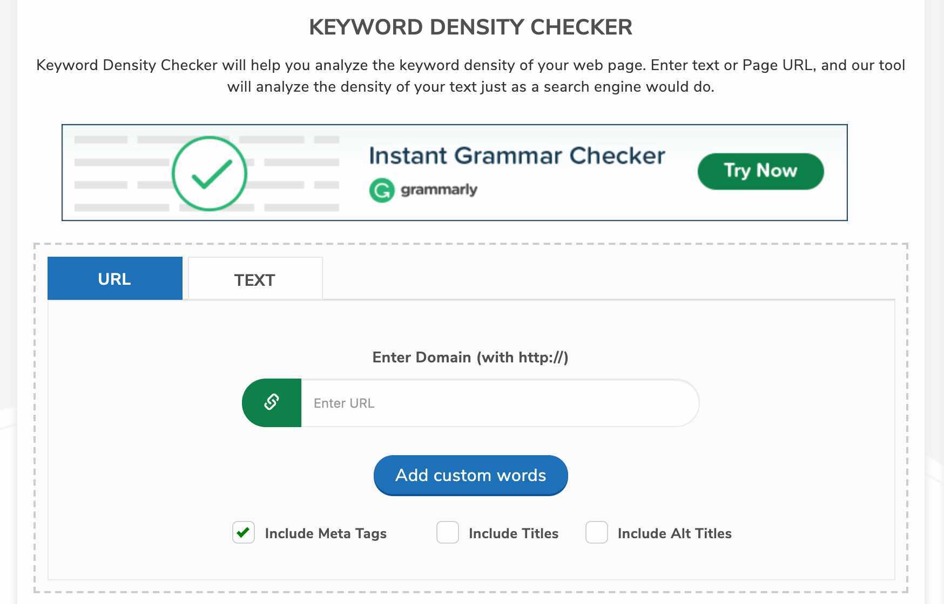
Task: Focus the Enter URL input field
Action: click(500, 403)
